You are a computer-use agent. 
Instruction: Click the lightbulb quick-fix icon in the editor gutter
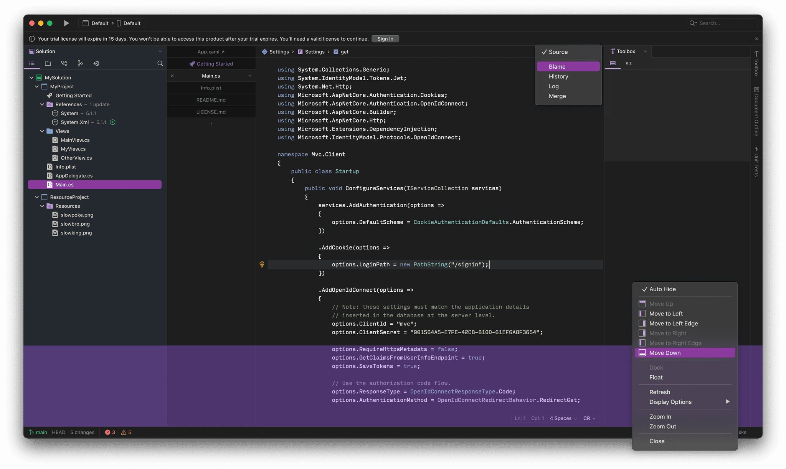[x=262, y=264]
